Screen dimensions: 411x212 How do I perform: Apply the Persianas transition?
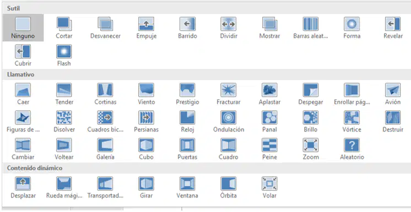pos(146,121)
